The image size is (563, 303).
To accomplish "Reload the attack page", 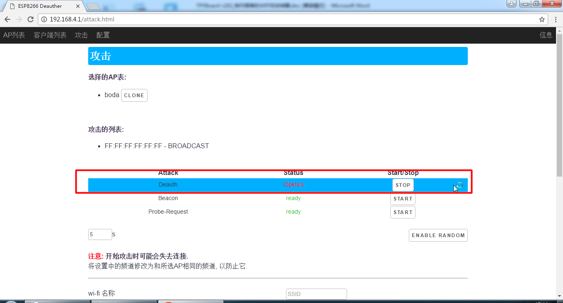I will (x=30, y=19).
